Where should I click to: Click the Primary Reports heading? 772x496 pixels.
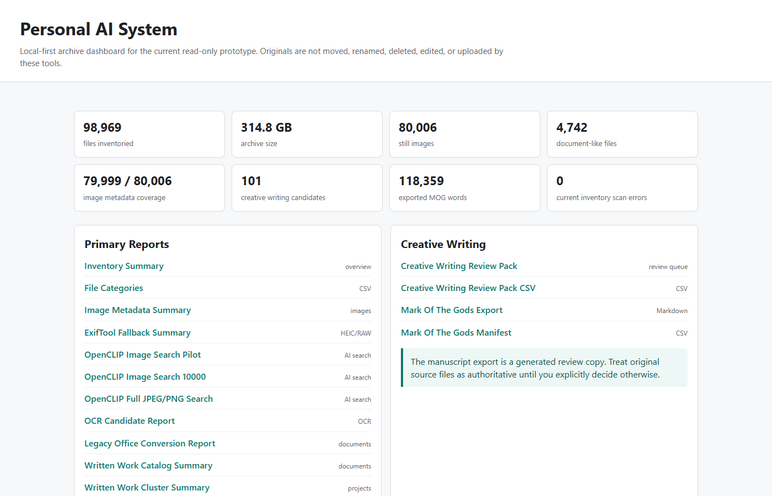127,244
